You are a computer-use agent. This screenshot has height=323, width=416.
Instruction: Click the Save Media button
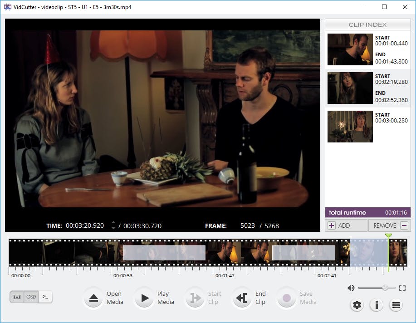287,298
